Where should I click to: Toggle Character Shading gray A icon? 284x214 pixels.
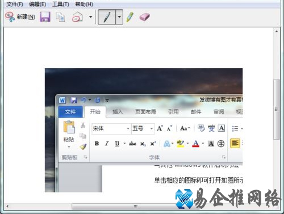tap(211, 144)
